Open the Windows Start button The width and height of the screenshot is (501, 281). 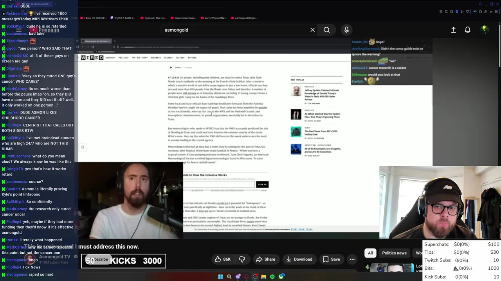tap(220, 277)
